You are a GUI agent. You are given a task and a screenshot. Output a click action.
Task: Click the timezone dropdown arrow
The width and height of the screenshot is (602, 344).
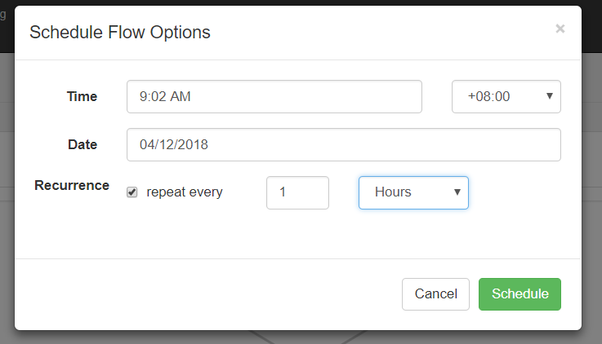[550, 96]
